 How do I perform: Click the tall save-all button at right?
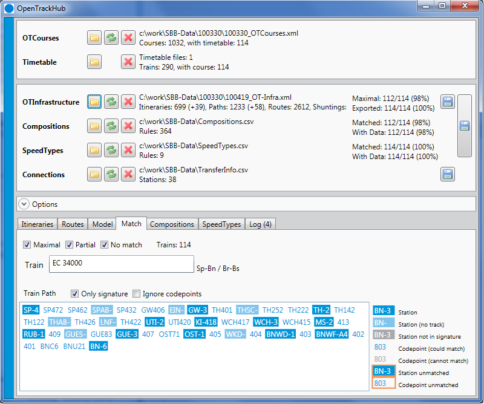pyautogui.click(x=464, y=126)
